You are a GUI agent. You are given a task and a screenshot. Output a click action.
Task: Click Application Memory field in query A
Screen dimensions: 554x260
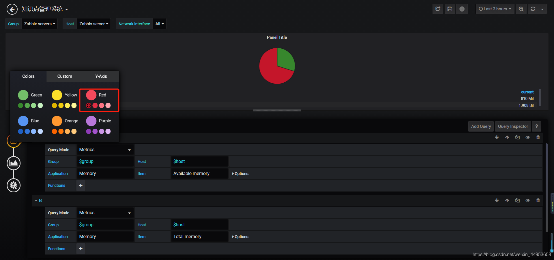[105, 174]
